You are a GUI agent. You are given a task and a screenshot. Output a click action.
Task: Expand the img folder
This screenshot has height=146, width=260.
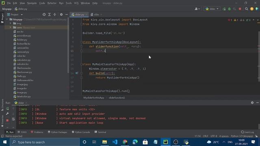click(x=10, y=24)
